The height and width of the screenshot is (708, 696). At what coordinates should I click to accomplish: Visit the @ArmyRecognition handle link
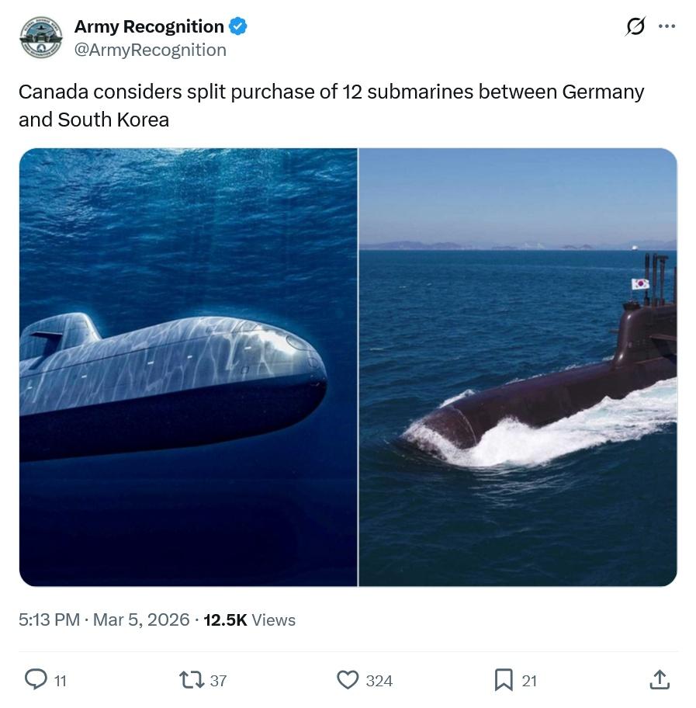pyautogui.click(x=151, y=50)
